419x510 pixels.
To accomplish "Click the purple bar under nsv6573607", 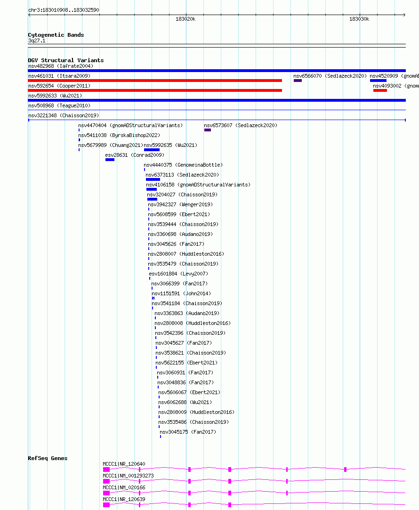I will point(208,130).
